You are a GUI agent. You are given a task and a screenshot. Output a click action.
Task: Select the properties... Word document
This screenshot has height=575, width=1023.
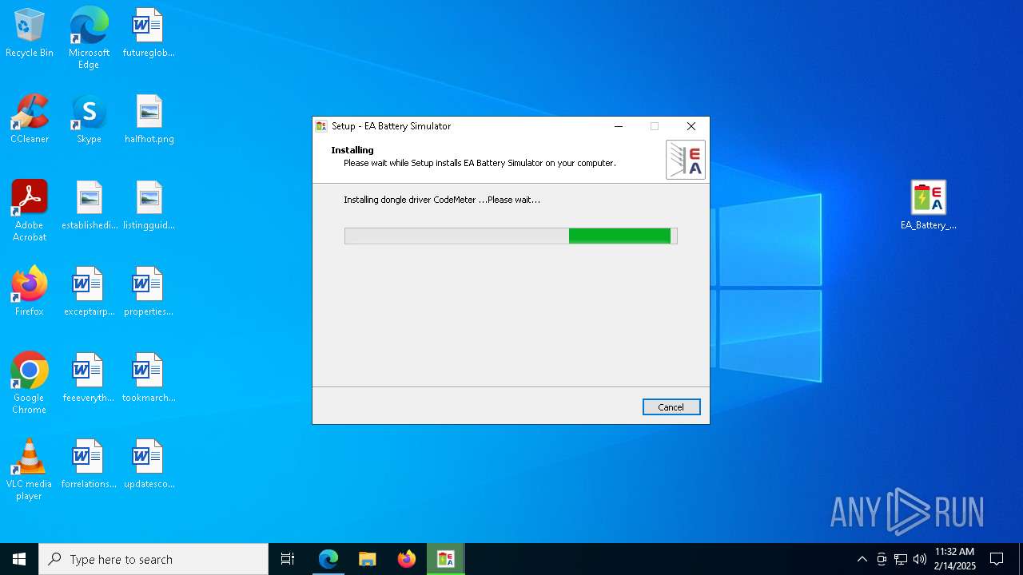149,292
